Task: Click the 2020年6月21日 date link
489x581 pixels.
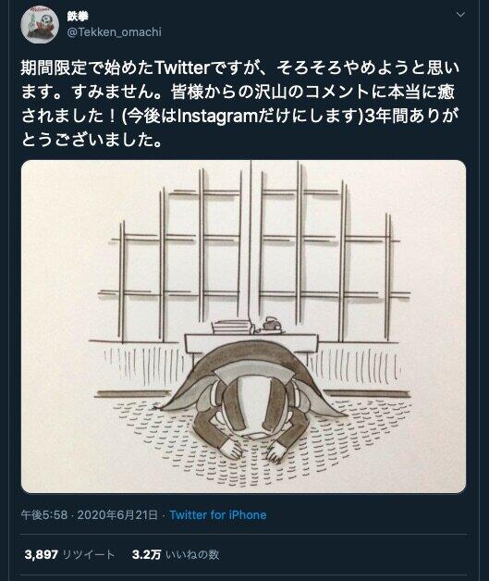Action: [117, 514]
